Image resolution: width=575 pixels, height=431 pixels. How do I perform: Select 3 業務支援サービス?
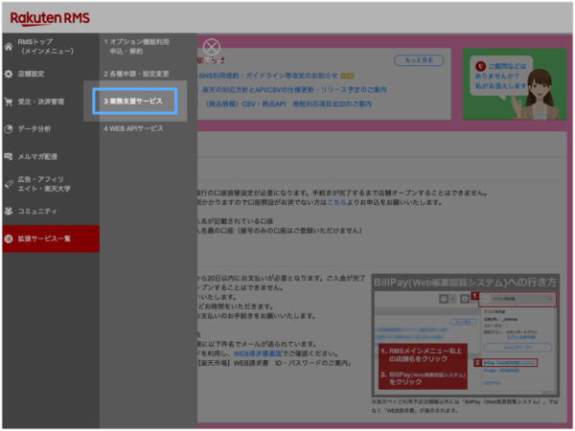(x=135, y=102)
